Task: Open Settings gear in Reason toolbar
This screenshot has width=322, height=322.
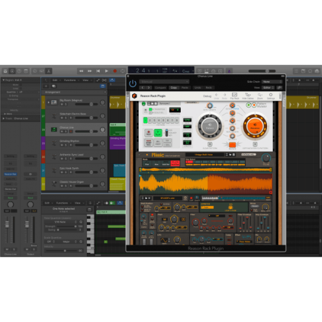Action: [271, 96]
